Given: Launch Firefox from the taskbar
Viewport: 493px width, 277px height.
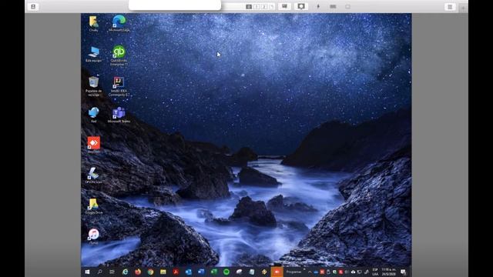Looking at the screenshot, I should (x=138, y=272).
